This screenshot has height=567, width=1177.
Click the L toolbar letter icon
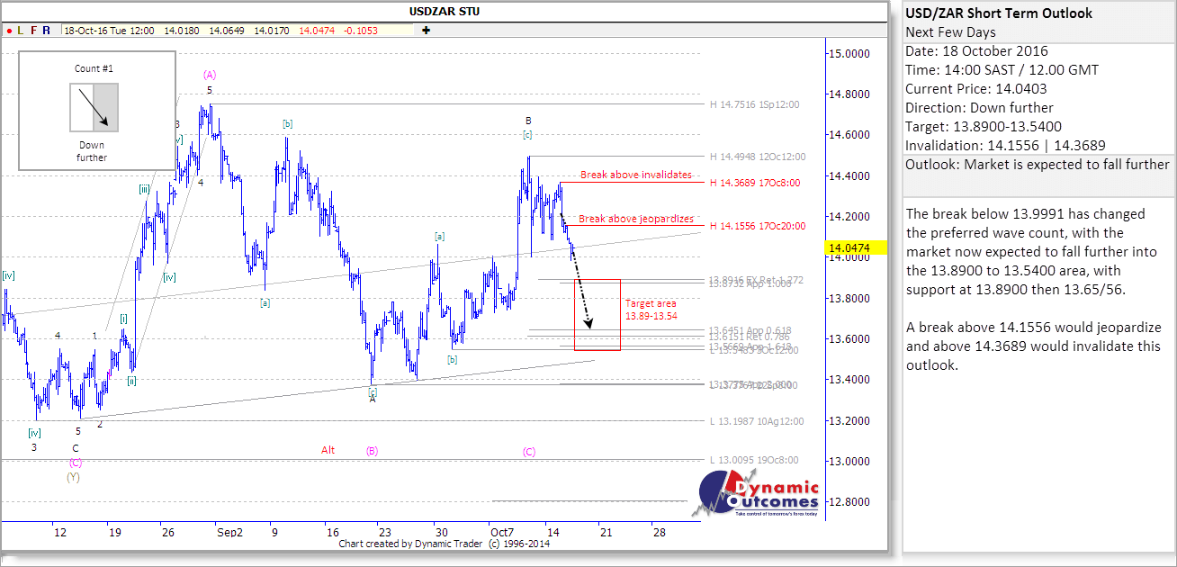pyautogui.click(x=21, y=31)
